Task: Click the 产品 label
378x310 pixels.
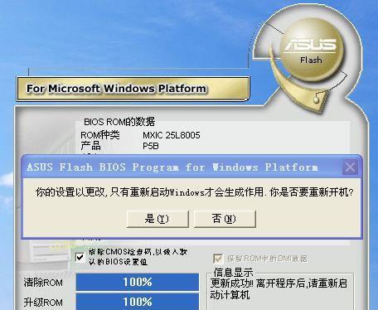Action: click(91, 146)
